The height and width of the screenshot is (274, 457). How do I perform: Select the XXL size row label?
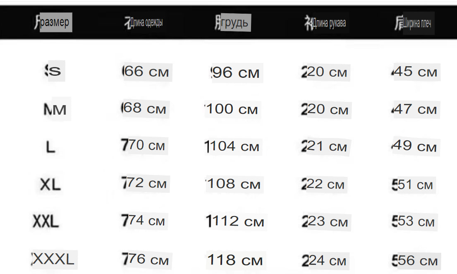(x=46, y=221)
